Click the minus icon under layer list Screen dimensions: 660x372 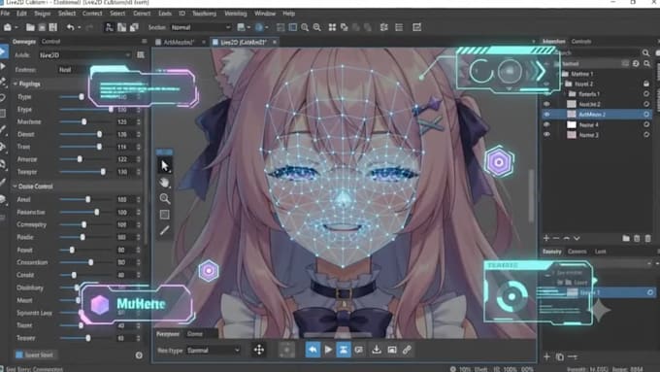click(x=556, y=239)
